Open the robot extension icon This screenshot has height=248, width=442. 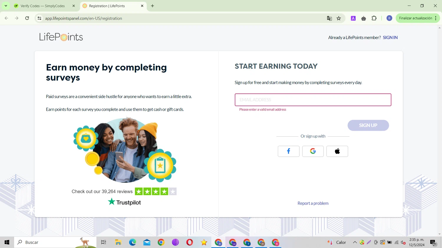364,18
